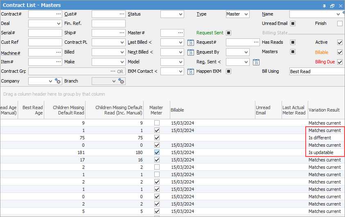Click the Contract# ellipsis lookup button
Viewport: 345px width, 217px height.
coord(59,14)
